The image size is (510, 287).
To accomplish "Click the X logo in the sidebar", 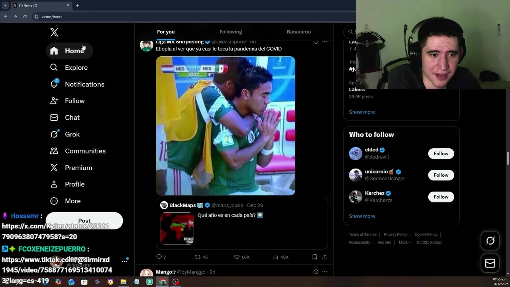I will coord(54,32).
